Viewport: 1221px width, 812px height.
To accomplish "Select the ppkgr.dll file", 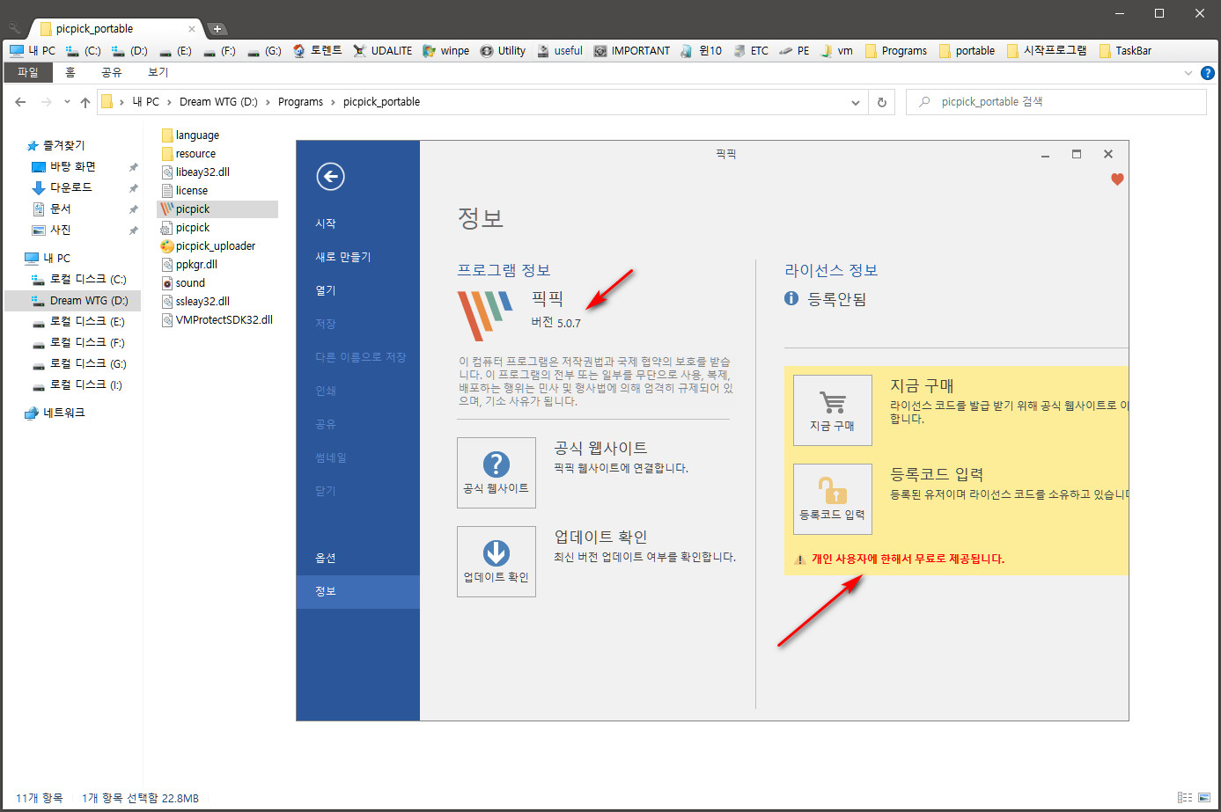I will coord(189,265).
